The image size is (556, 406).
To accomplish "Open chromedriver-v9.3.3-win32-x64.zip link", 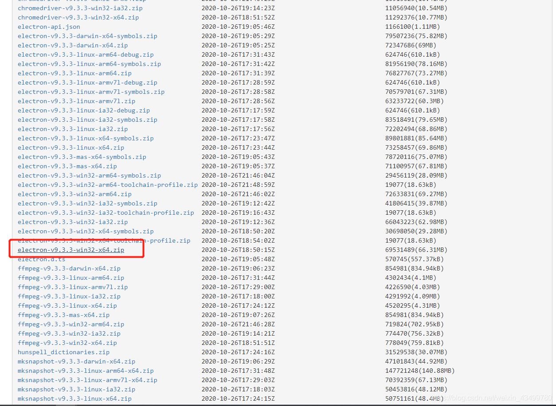I will point(78,17).
